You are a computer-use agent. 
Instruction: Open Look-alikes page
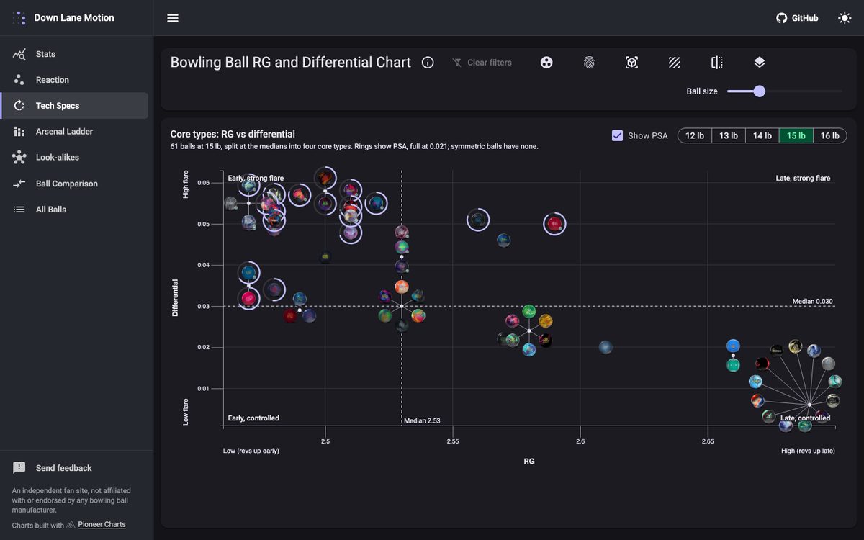click(74, 158)
